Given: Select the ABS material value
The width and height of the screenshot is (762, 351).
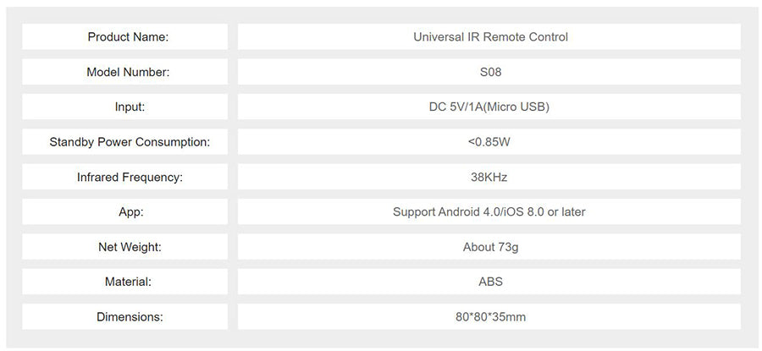Looking at the screenshot, I should tap(490, 282).
